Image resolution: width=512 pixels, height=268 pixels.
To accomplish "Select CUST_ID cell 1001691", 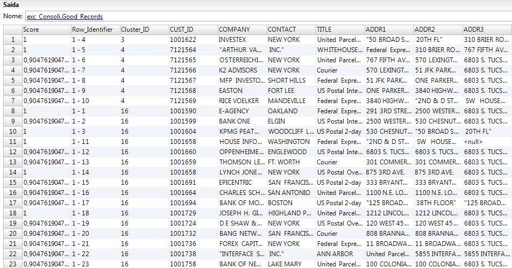I will [194, 183].
